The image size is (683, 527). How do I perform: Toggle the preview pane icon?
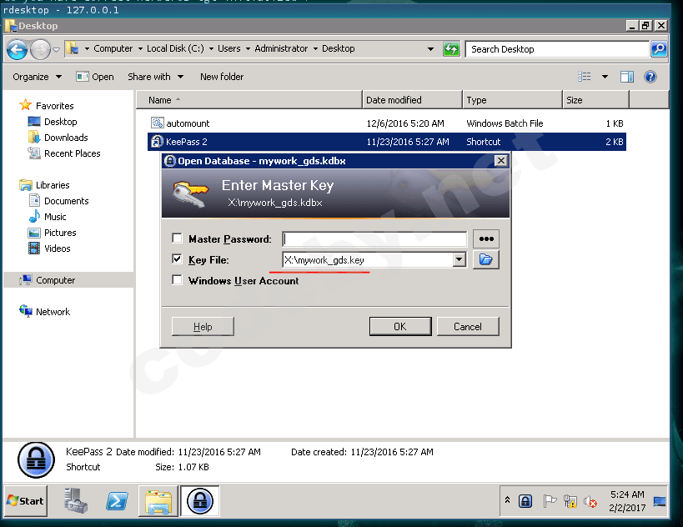[x=627, y=77]
